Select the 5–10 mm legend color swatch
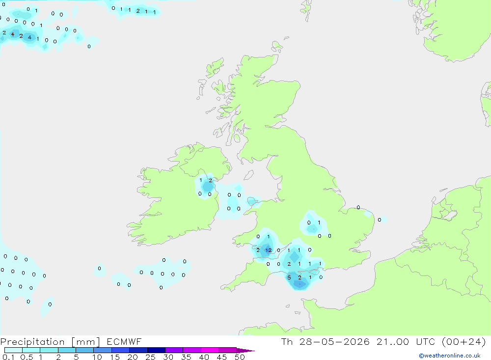 click(84, 350)
